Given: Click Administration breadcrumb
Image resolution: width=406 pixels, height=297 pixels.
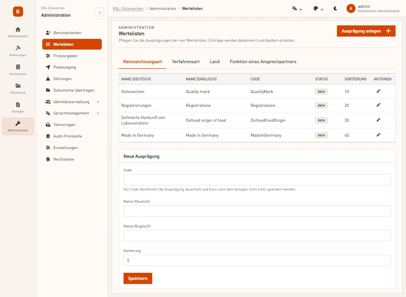Looking at the screenshot, I should point(163,9).
